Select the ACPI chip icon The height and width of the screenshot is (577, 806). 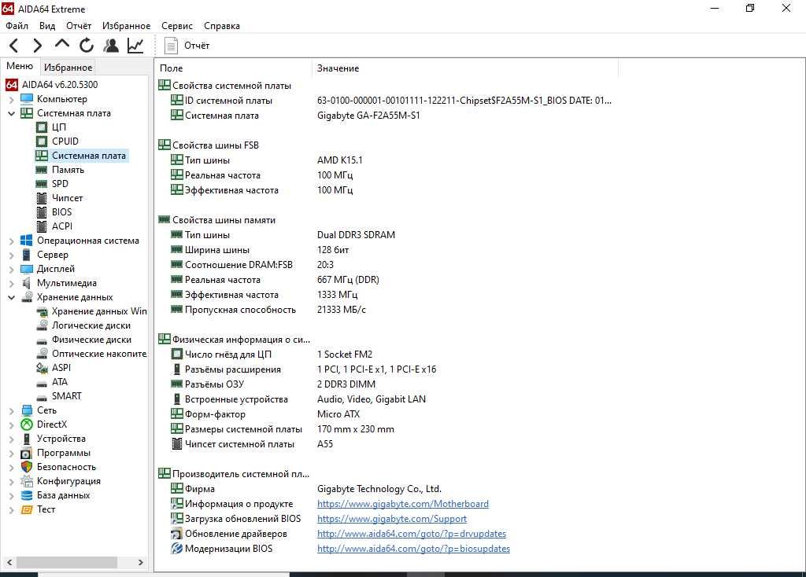(42, 226)
